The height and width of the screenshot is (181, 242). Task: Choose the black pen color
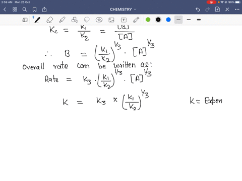click(x=158, y=20)
